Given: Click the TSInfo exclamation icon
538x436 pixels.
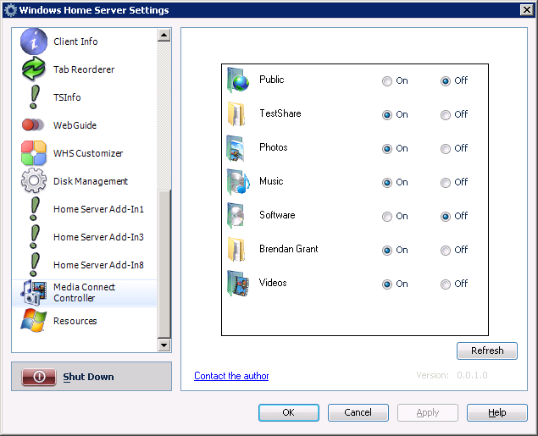Looking at the screenshot, I should (x=34, y=97).
